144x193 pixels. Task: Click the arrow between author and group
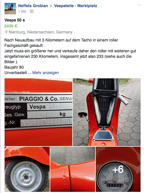tap(51, 6)
